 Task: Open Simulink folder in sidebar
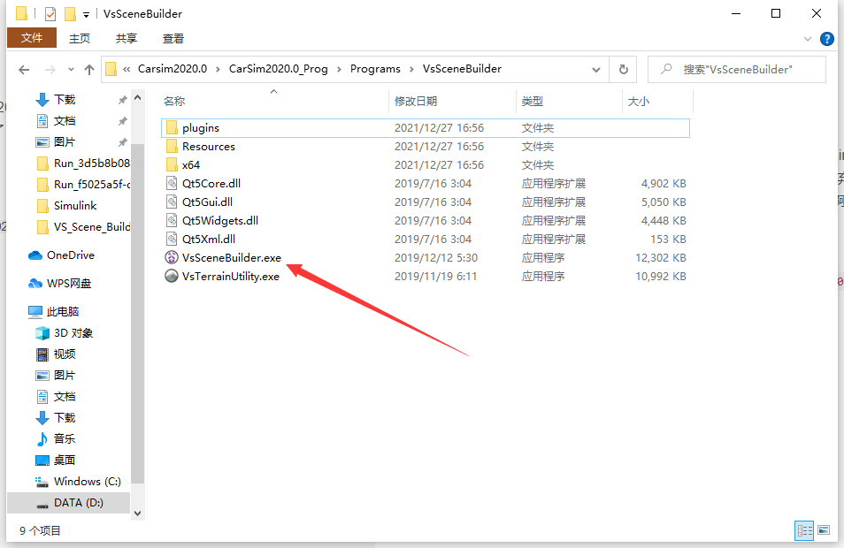(x=67, y=205)
